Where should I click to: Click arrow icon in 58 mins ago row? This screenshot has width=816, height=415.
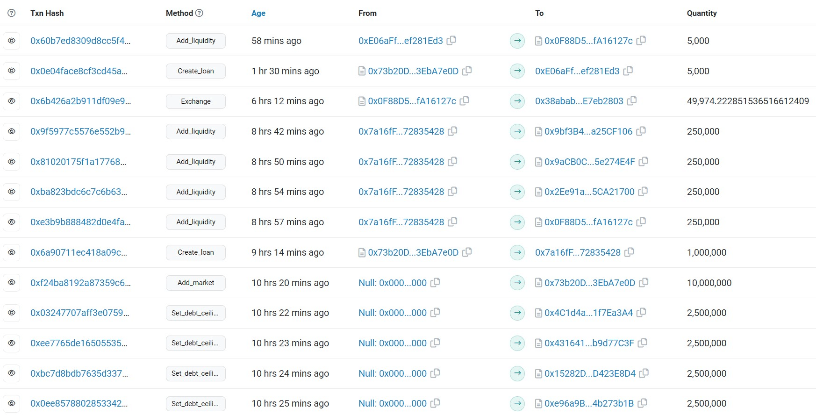517,41
